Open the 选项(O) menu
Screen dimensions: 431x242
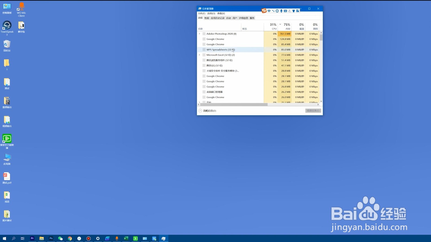click(x=211, y=13)
